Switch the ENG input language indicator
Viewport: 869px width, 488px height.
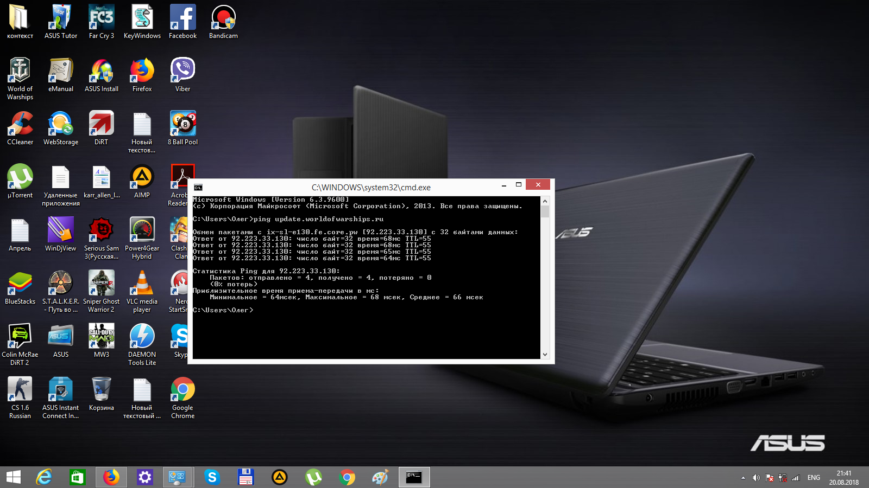tap(814, 478)
